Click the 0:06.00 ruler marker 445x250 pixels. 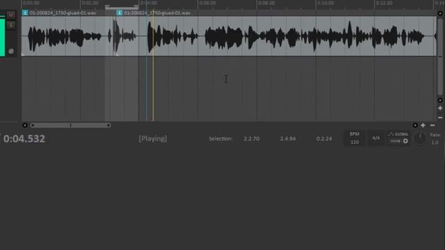(207, 3)
